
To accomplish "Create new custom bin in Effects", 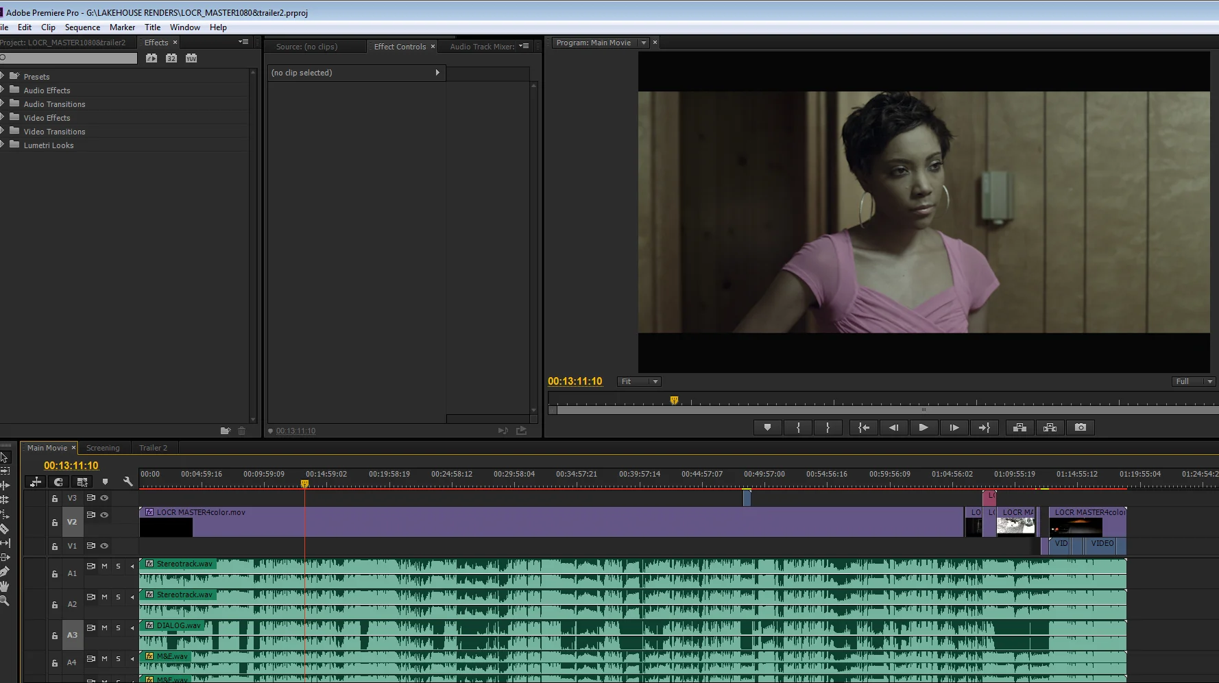I will point(226,431).
